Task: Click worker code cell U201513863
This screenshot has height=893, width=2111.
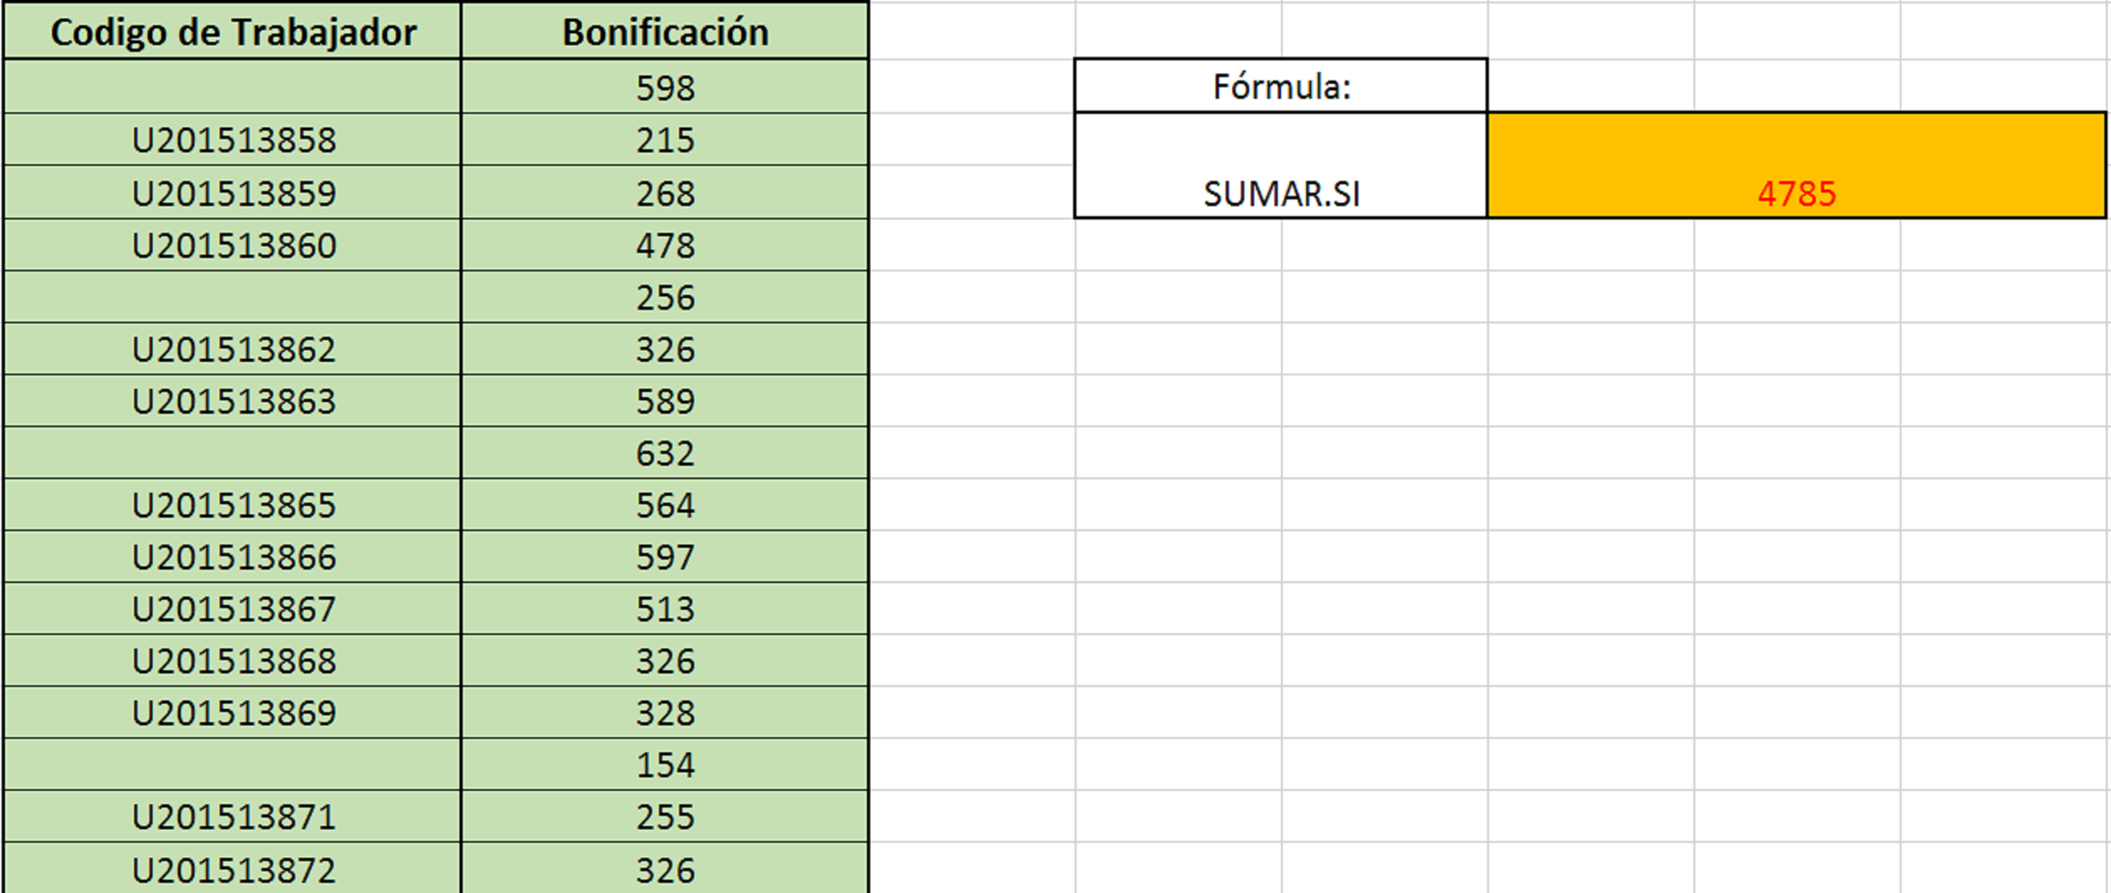Action: point(234,401)
